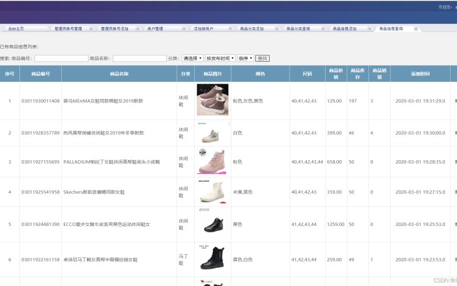
Task: Click the 商品价格 column header
Action: click(336, 74)
